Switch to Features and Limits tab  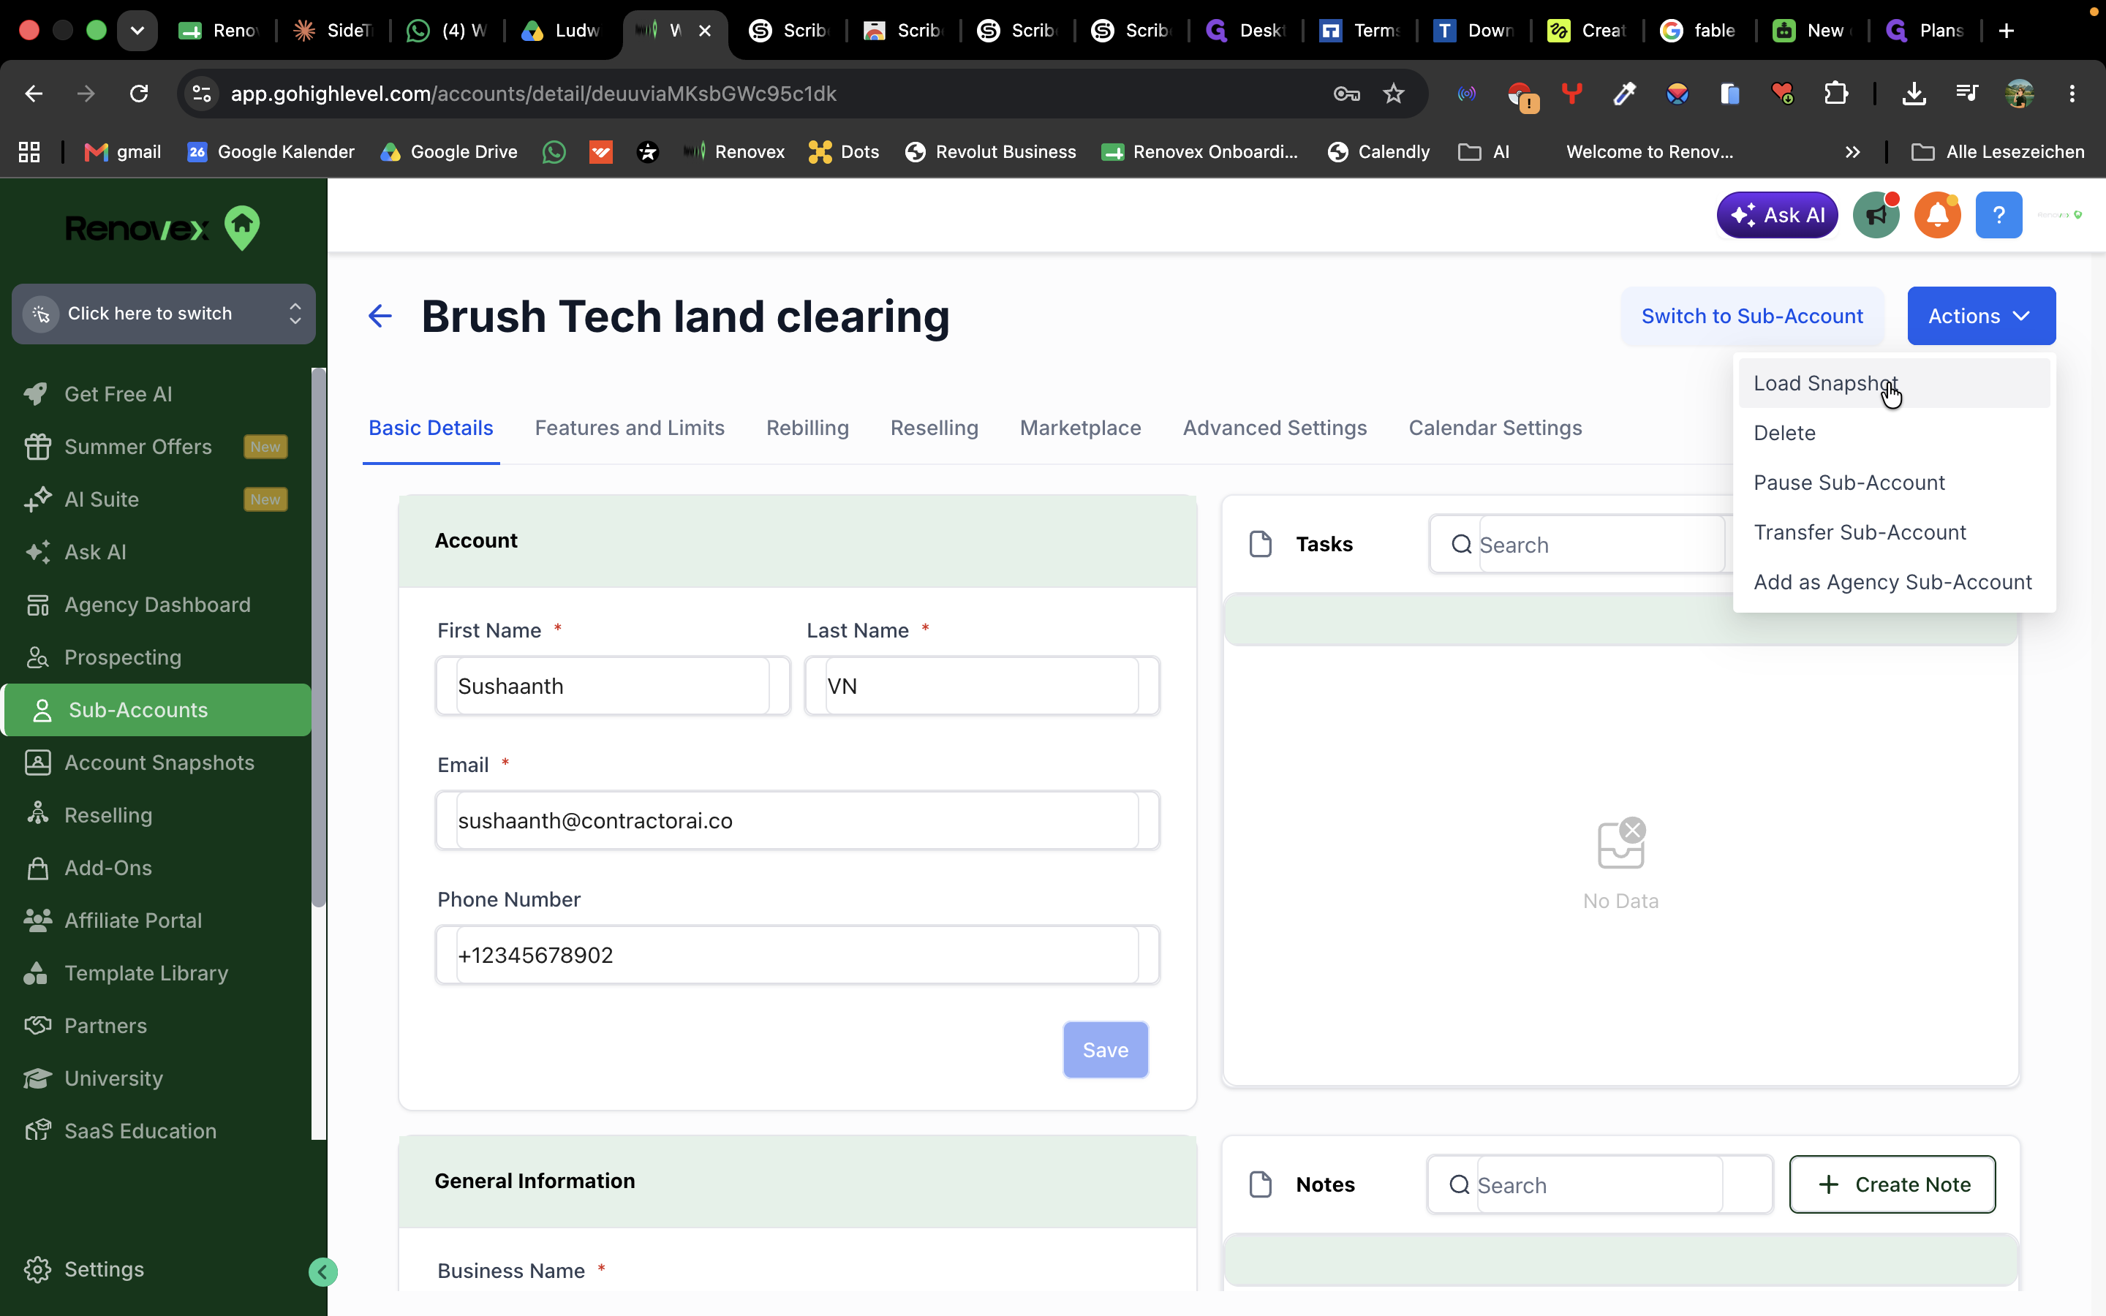click(629, 428)
